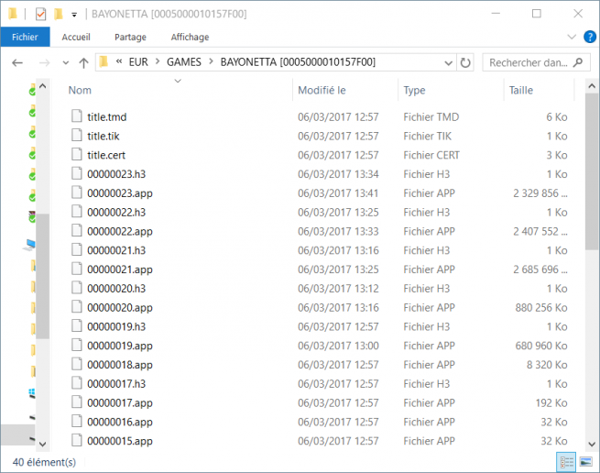
Task: Switch to the Affichage tab
Action: pos(190,38)
